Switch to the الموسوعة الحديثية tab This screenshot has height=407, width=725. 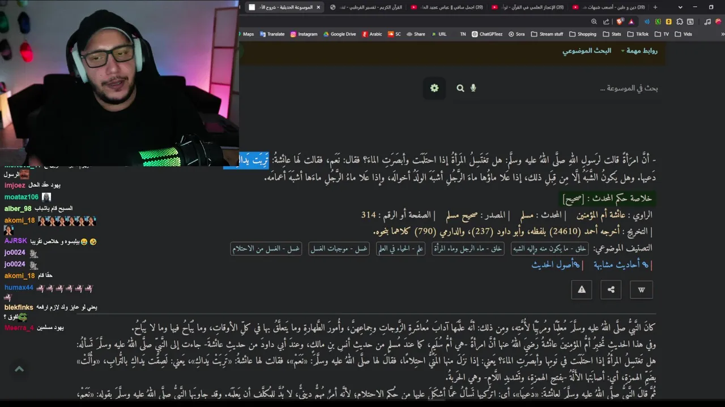click(x=285, y=7)
